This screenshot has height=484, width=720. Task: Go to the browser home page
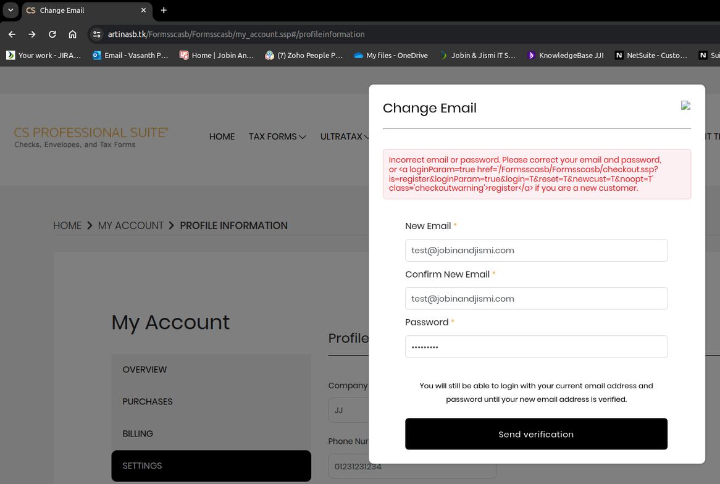[73, 35]
